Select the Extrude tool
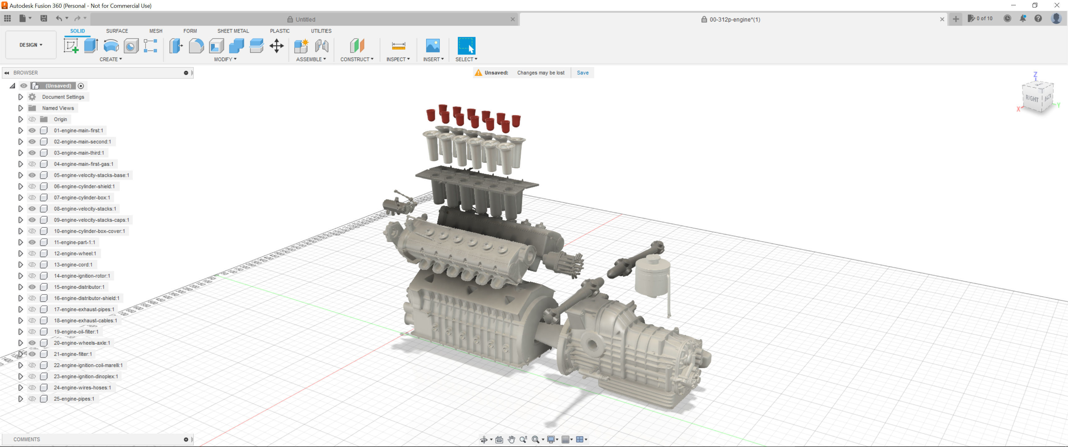 [x=91, y=46]
